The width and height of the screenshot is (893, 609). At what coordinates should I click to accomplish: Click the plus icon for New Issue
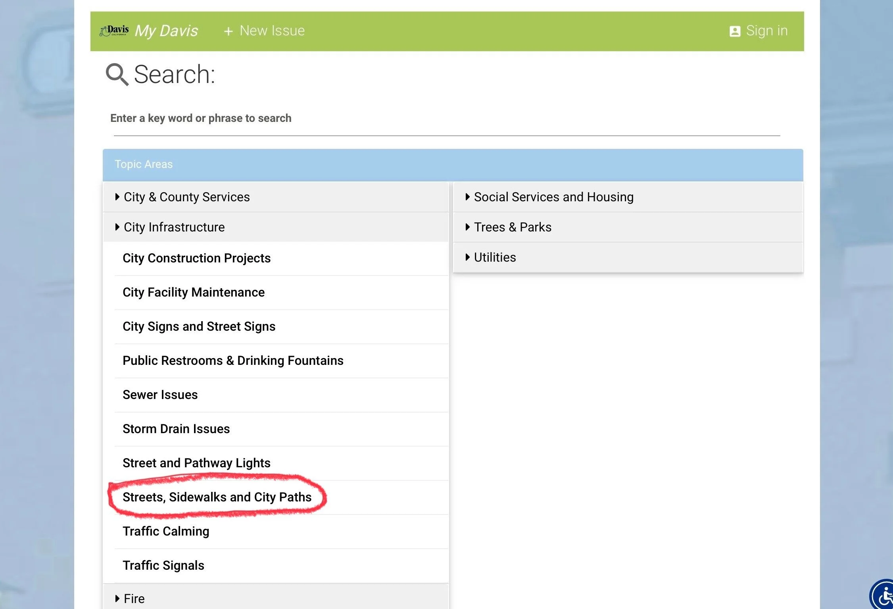(228, 31)
